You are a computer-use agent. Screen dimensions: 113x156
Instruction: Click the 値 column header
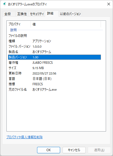66,24
